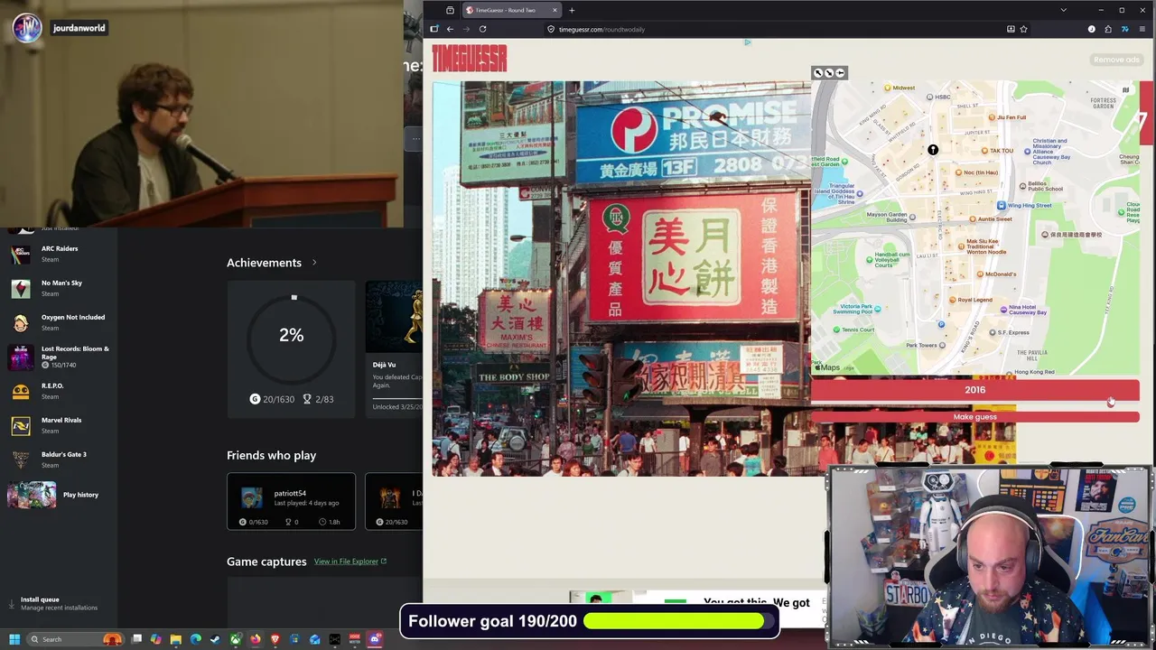Click the taskbar Search box
This screenshot has height=650, width=1156.
pyautogui.click(x=75, y=639)
